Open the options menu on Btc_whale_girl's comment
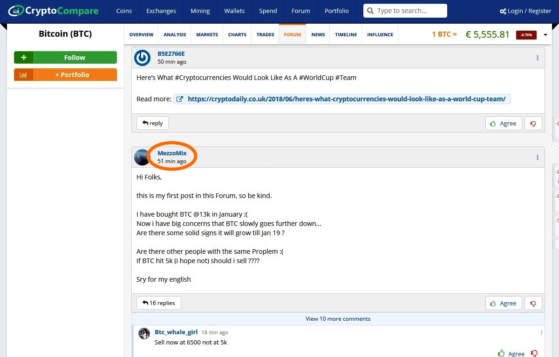 (x=541, y=333)
